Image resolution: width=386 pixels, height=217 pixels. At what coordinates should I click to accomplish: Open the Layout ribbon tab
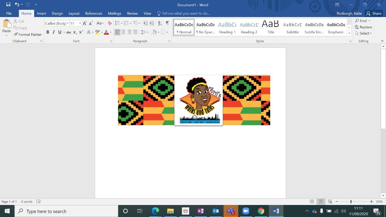pyautogui.click(x=74, y=13)
